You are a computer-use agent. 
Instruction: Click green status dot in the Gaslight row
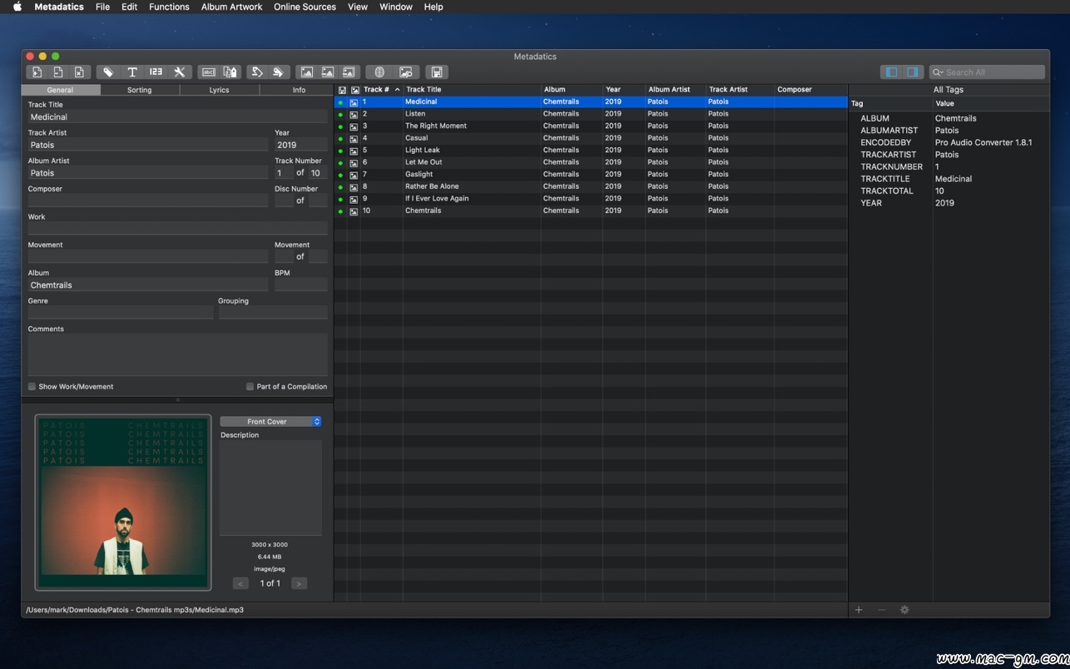pos(340,175)
